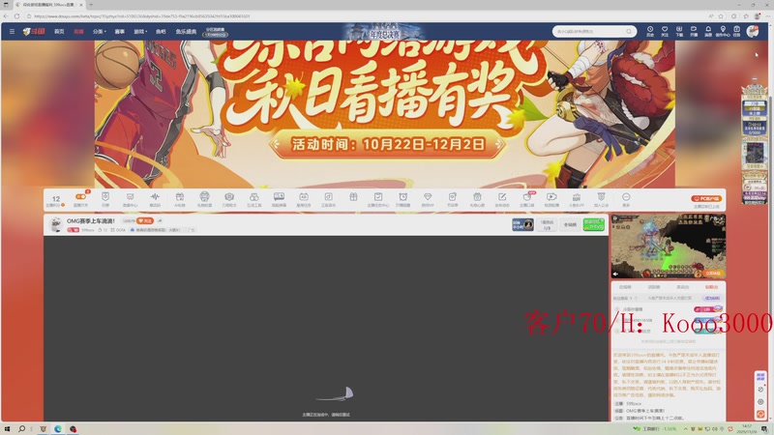Open the user avatar profile menu
774x435 pixels.
point(753,31)
